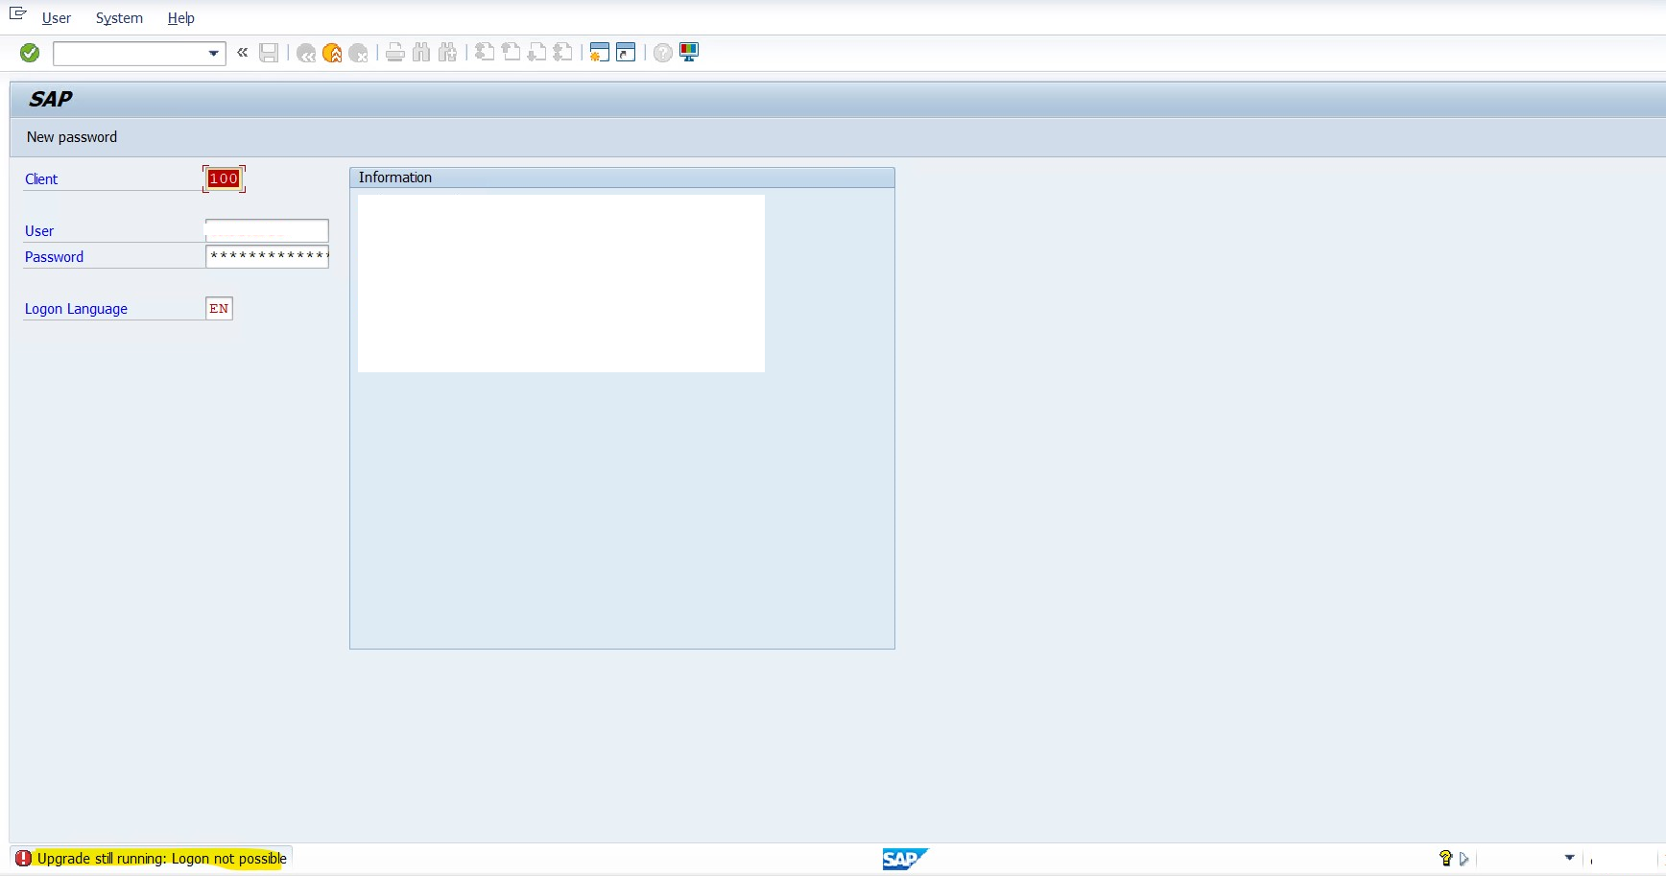This screenshot has height=876, width=1666.
Task: Click the status bar expand triangle
Action: [x=1464, y=859]
